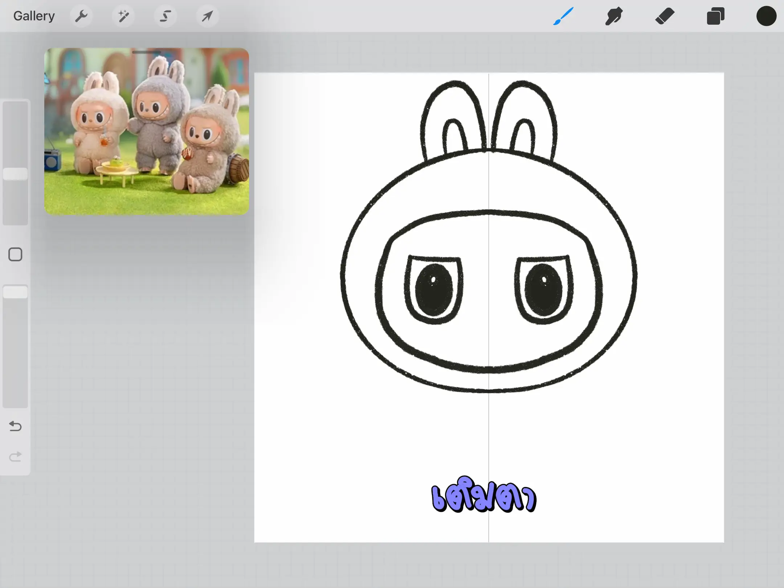Image resolution: width=784 pixels, height=588 pixels.
Task: Click the brush opacity slider handle
Action: click(15, 292)
